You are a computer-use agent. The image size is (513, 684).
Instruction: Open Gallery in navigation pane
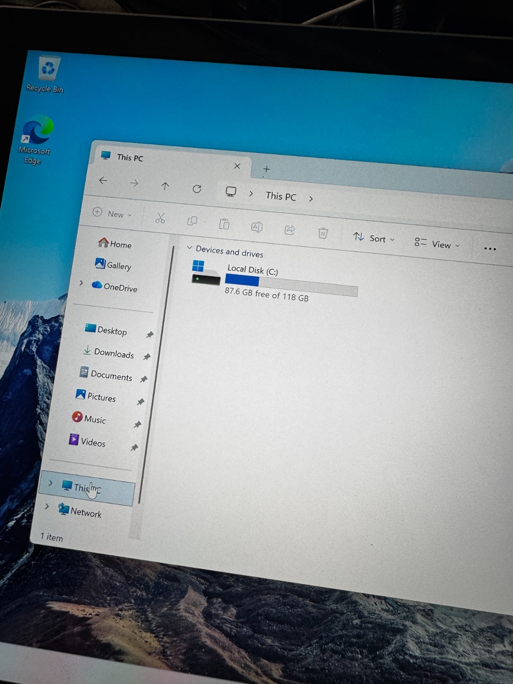point(113,265)
